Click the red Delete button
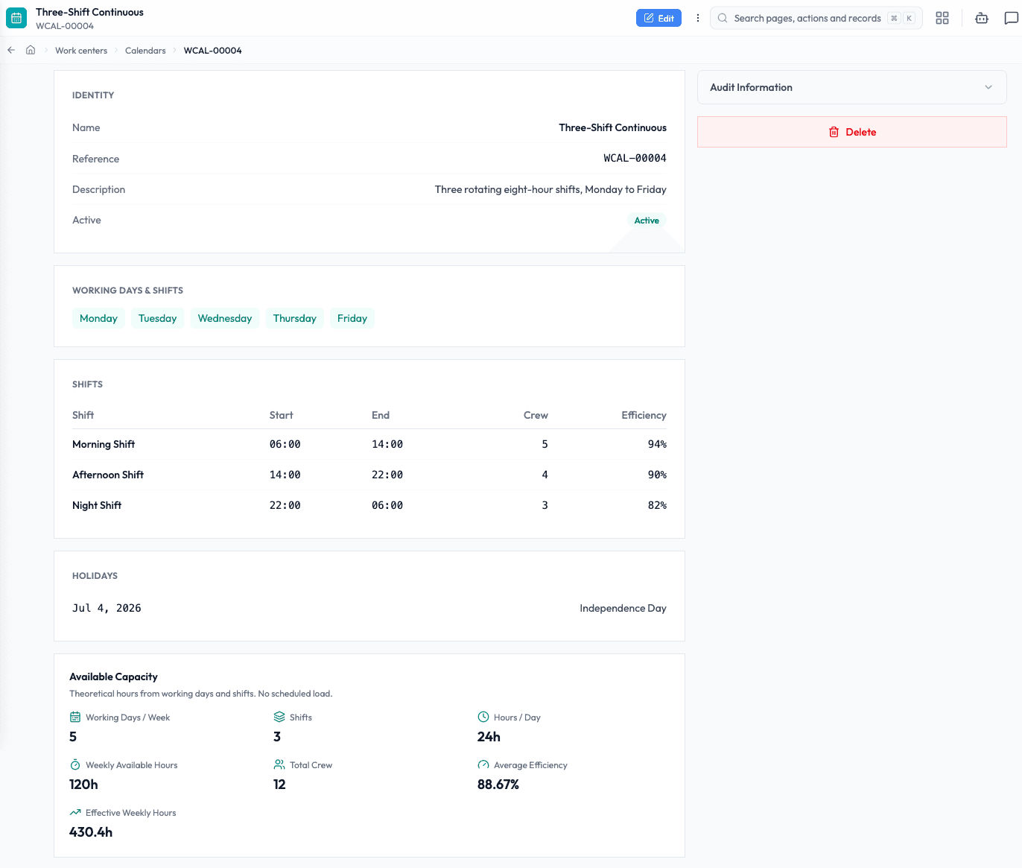Viewport: 1022px width, 868px height. tap(851, 132)
